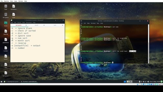Switch to the num tab in Mousepad
Viewport: 163px width, 92px height.
point(55,25)
